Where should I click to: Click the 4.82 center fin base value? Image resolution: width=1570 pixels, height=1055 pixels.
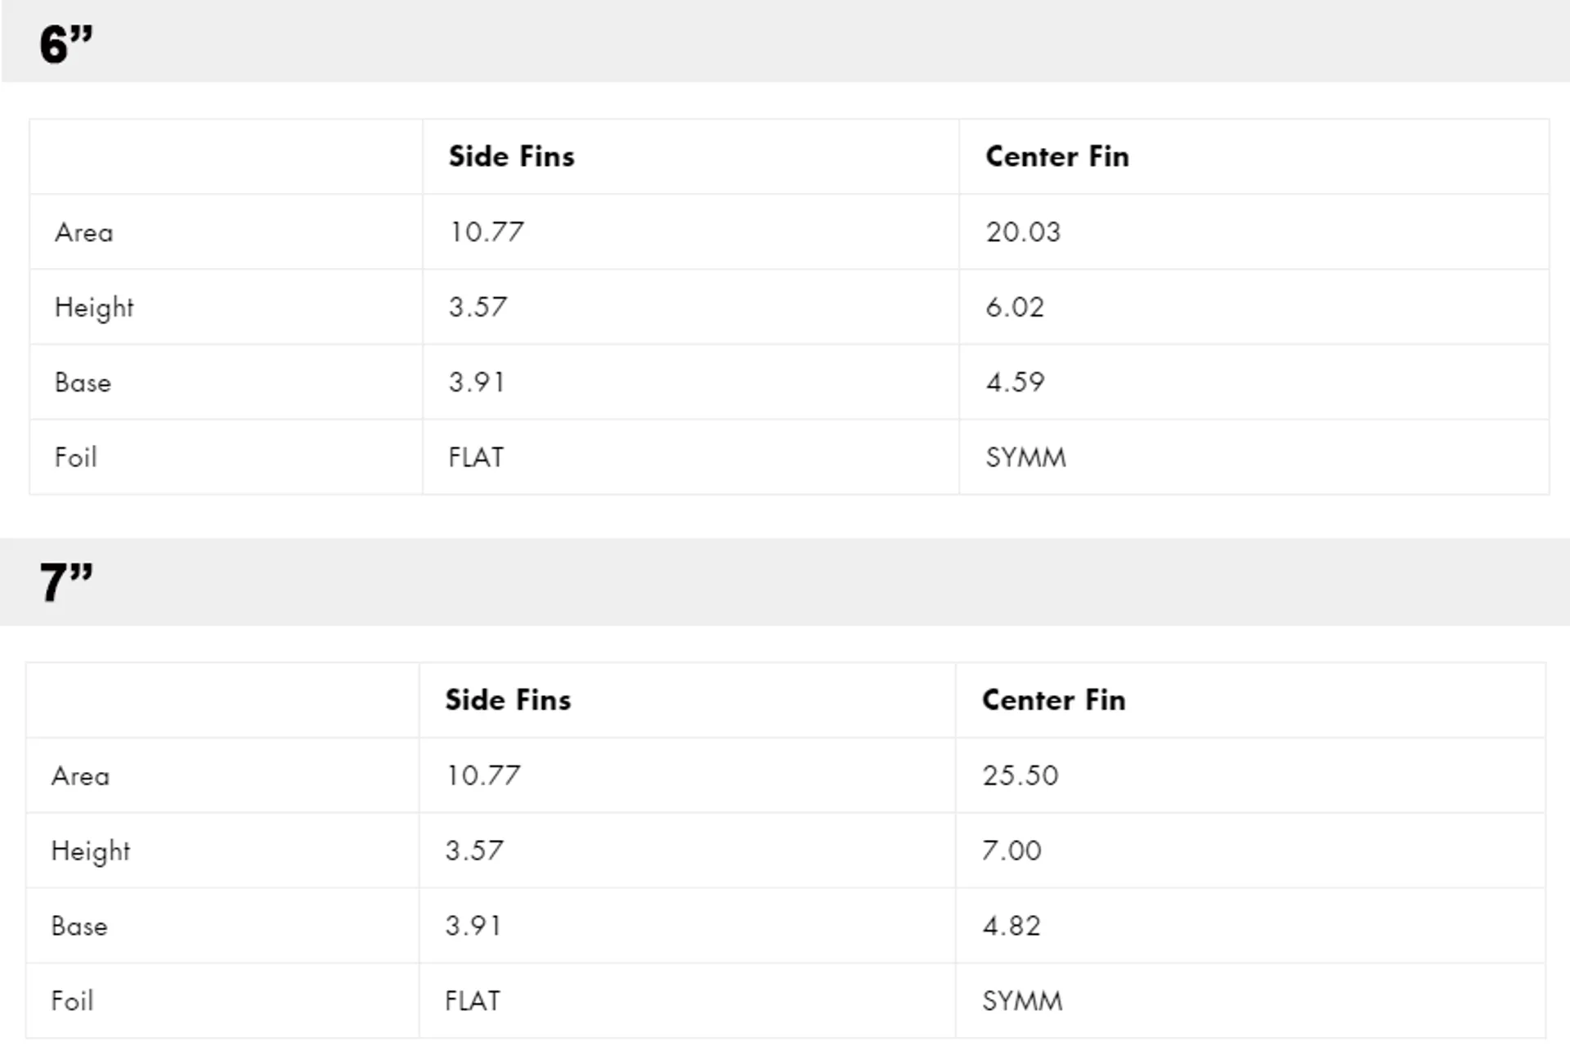tap(1012, 926)
